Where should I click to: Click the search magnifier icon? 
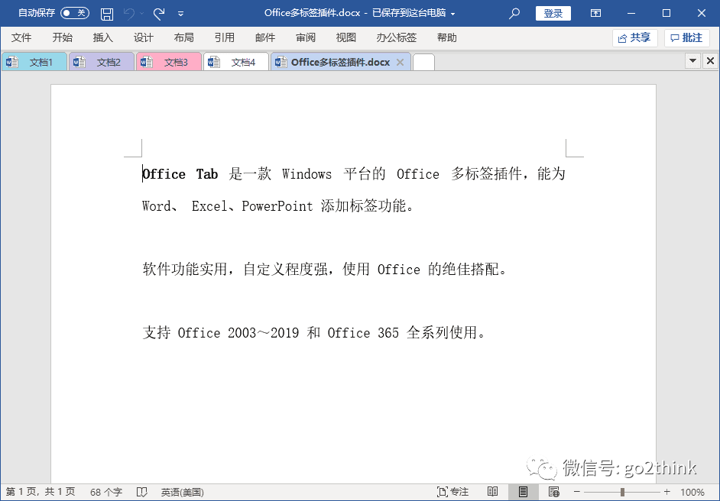(x=514, y=13)
